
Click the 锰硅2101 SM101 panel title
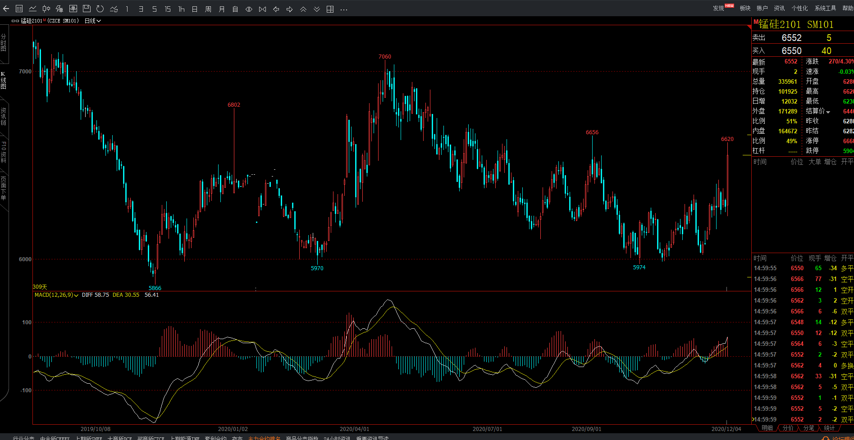[796, 24]
